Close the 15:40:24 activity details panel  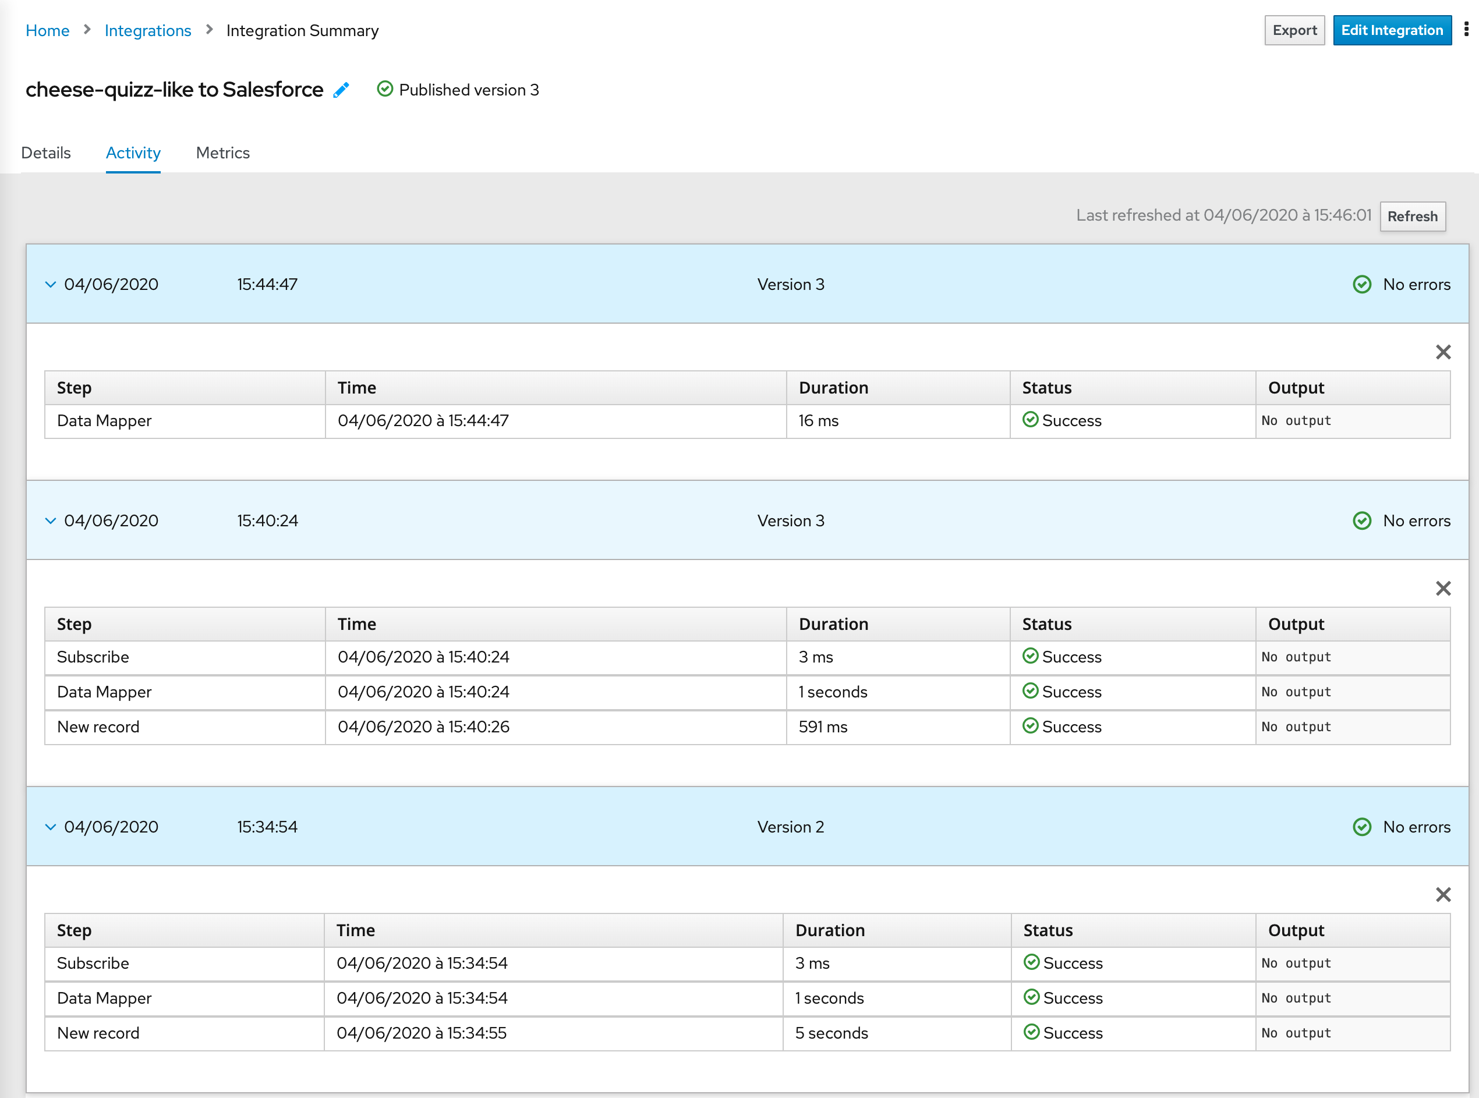click(x=1442, y=588)
